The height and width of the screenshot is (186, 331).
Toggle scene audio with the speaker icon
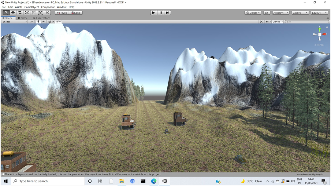(43, 21)
